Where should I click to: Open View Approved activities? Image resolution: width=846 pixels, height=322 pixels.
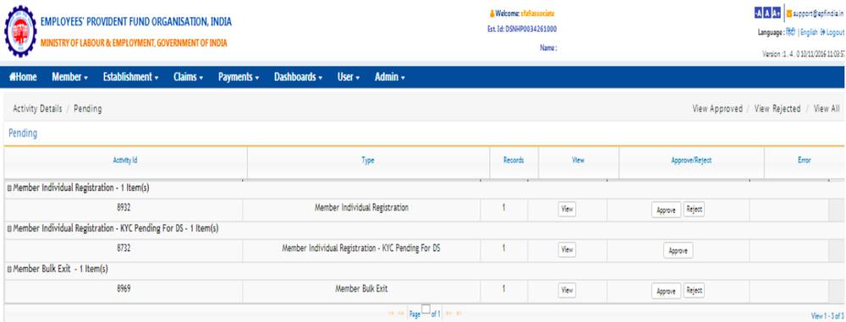(717, 108)
